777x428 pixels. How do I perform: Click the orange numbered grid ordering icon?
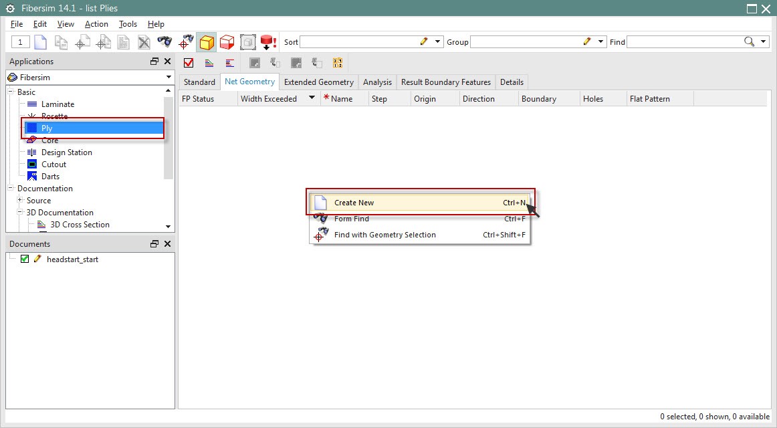click(338, 62)
